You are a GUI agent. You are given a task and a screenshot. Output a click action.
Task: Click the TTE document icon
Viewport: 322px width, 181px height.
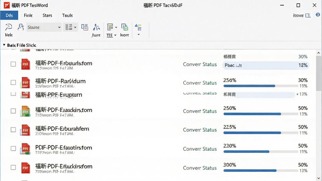click(110, 27)
